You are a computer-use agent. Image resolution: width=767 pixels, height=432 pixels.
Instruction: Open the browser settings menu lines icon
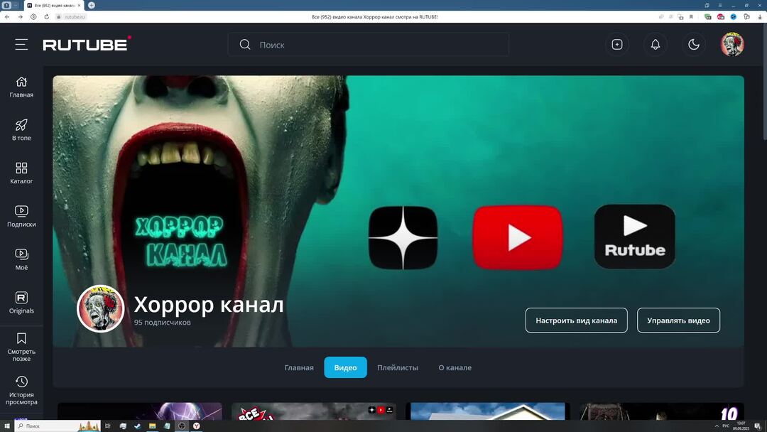click(x=720, y=5)
